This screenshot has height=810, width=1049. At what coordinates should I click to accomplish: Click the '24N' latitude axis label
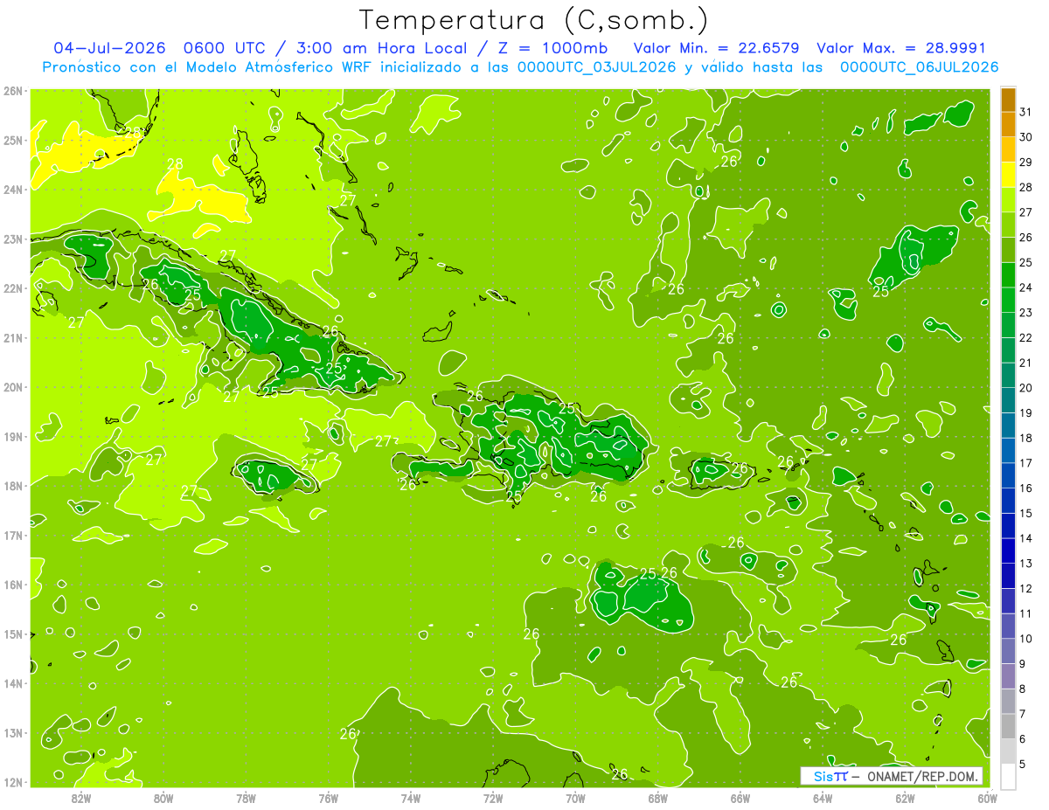coord(14,190)
